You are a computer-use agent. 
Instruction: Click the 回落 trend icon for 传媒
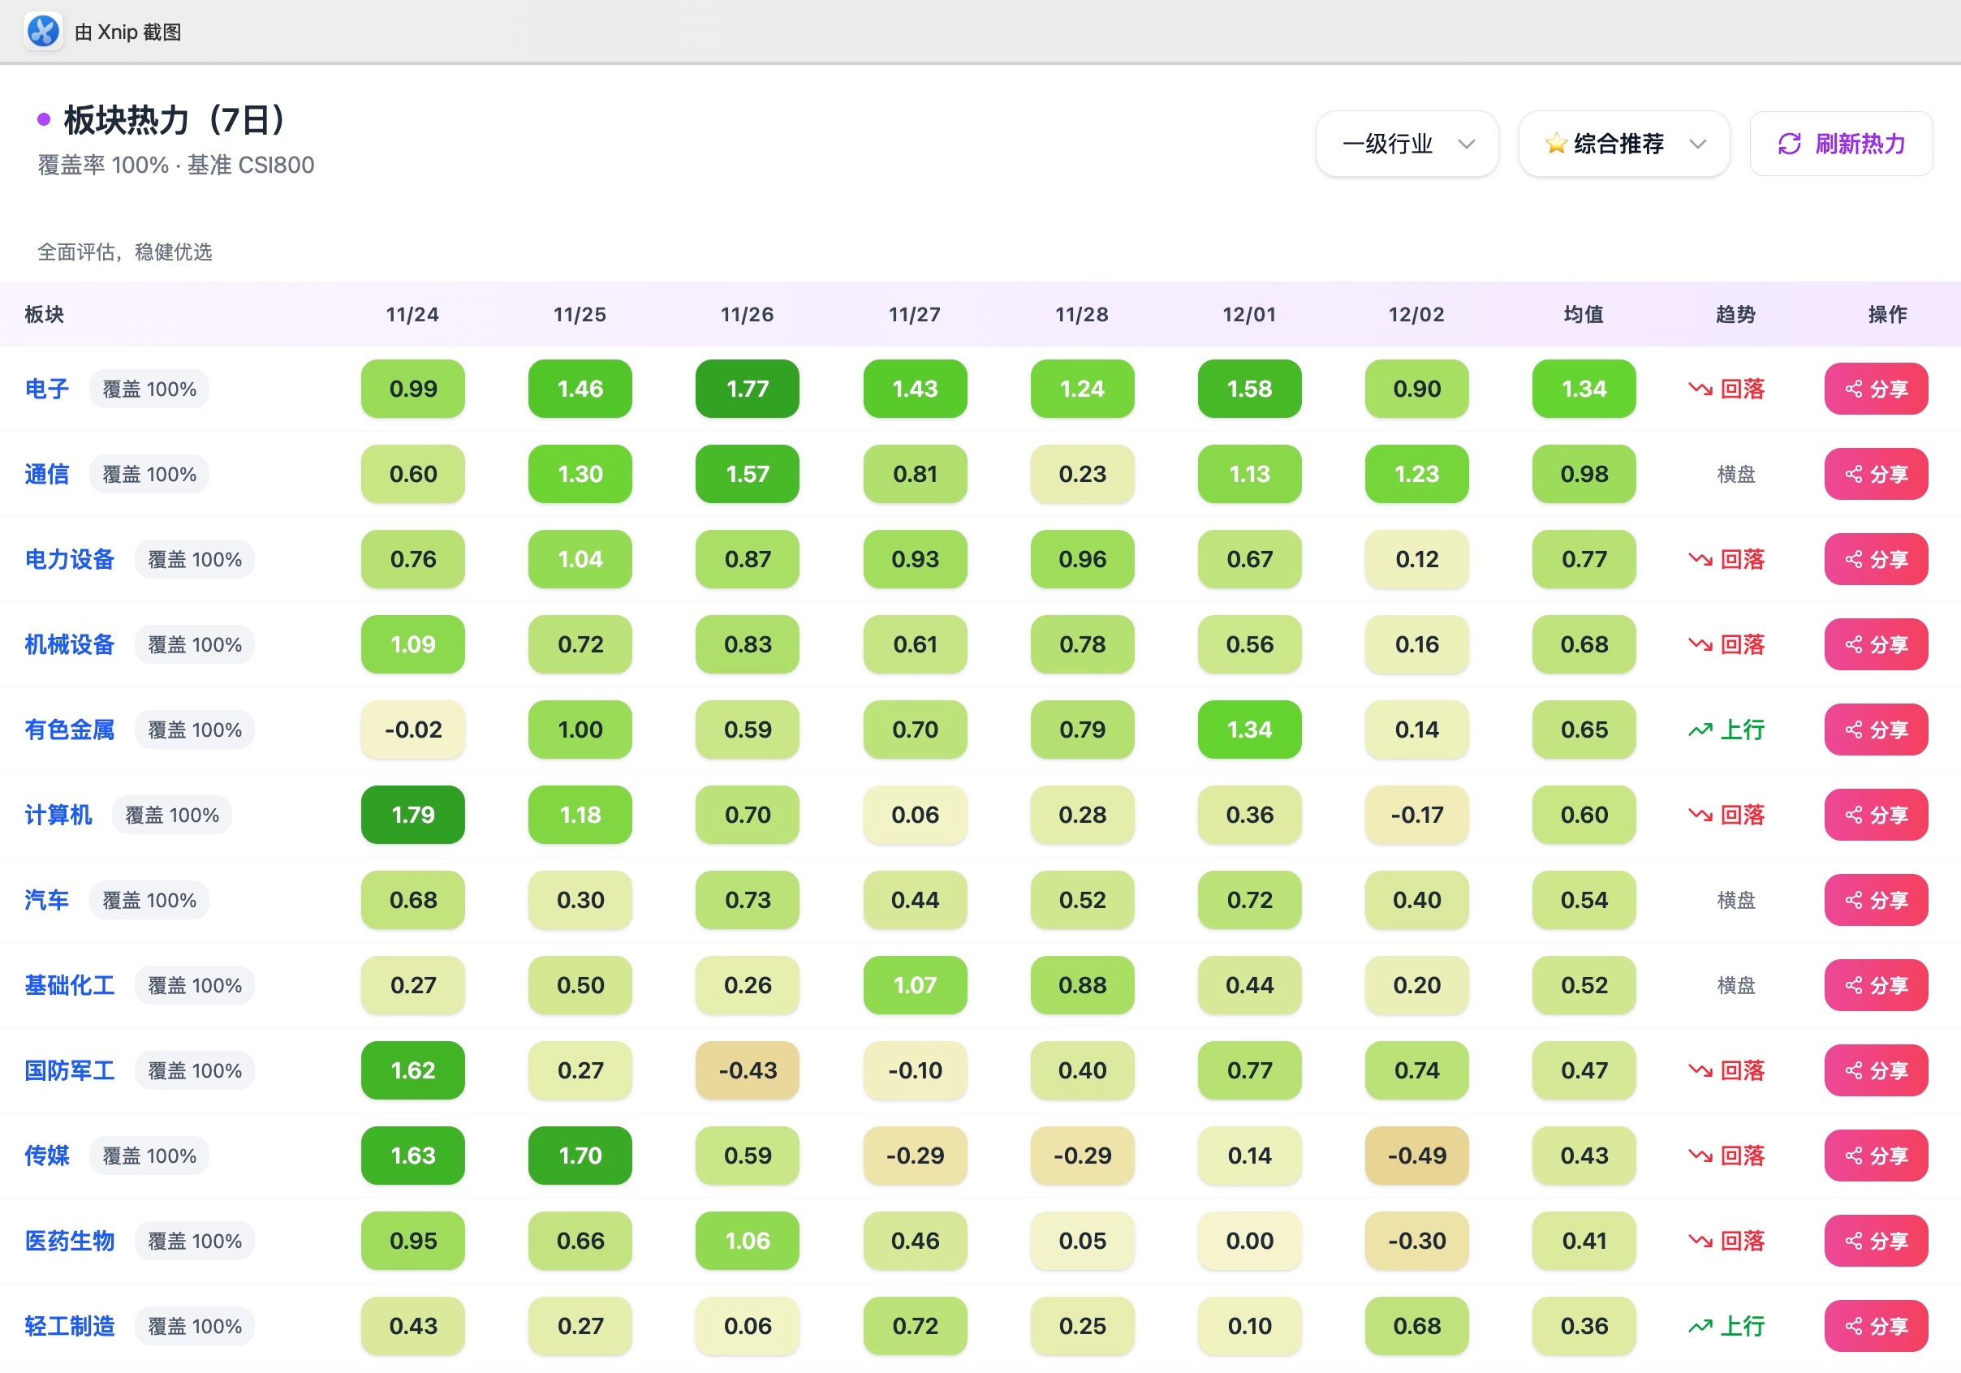tap(1700, 1156)
